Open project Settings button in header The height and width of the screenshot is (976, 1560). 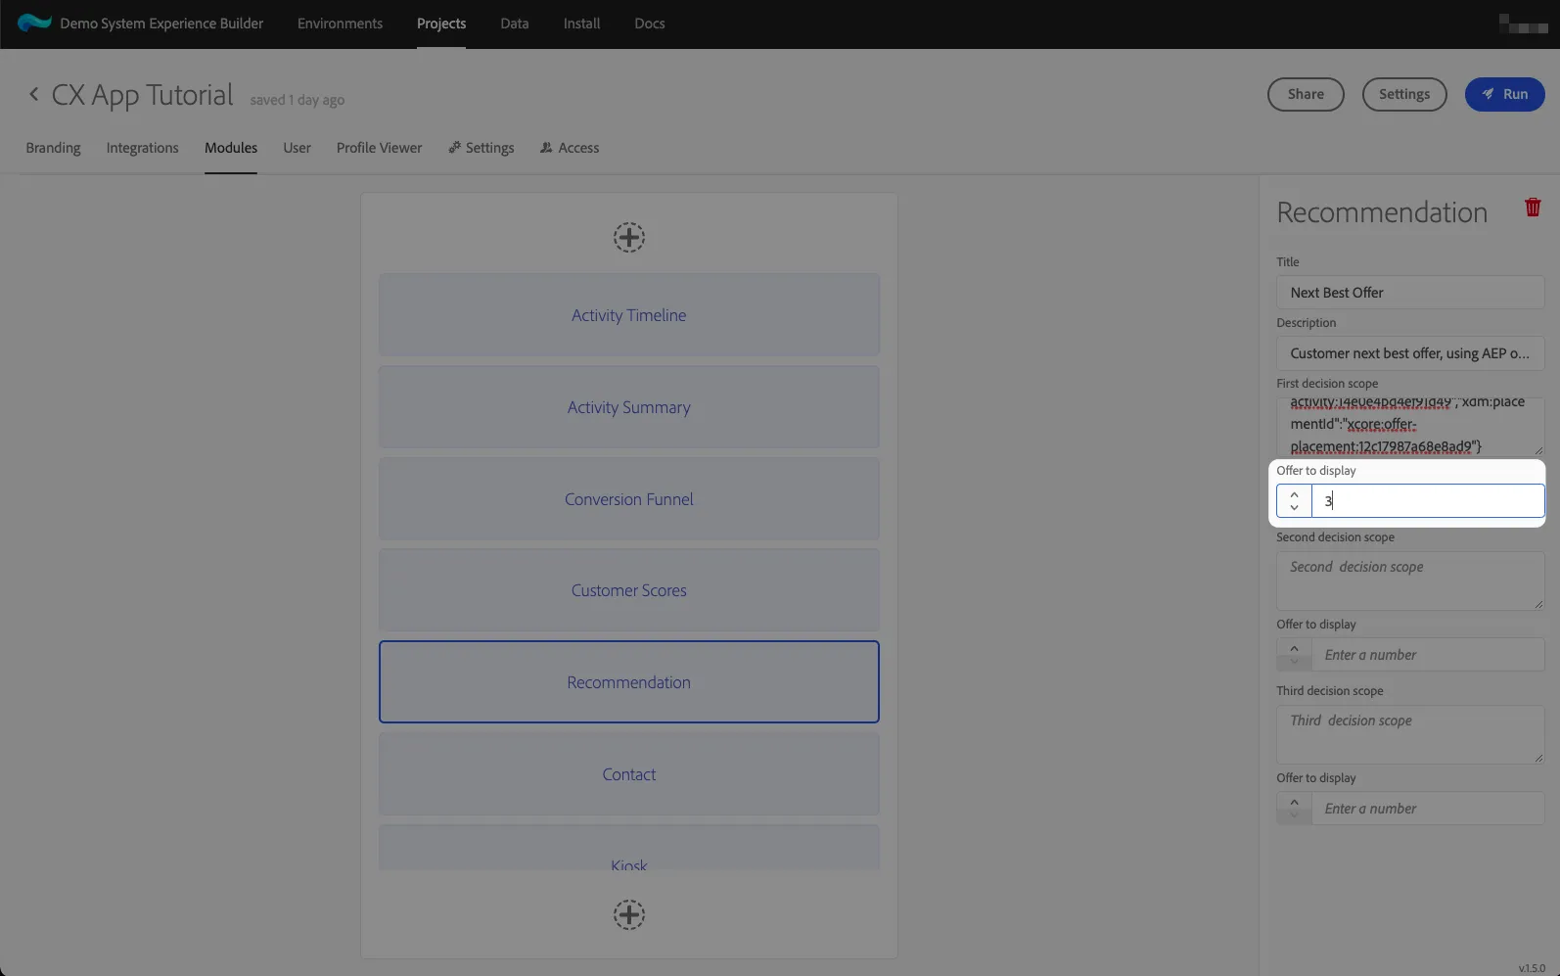click(1404, 94)
